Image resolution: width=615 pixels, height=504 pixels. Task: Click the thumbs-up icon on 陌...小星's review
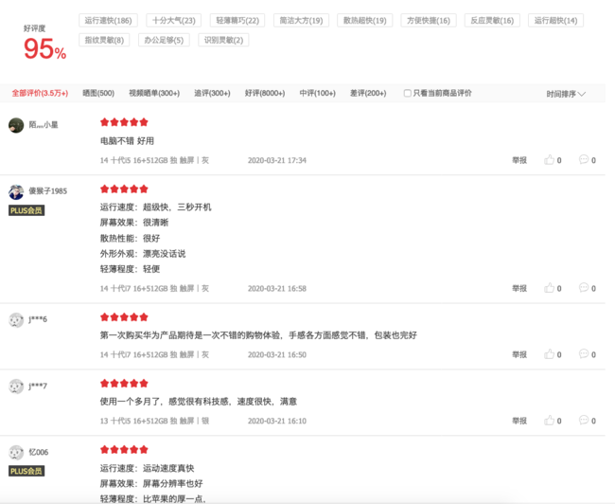[x=549, y=160]
